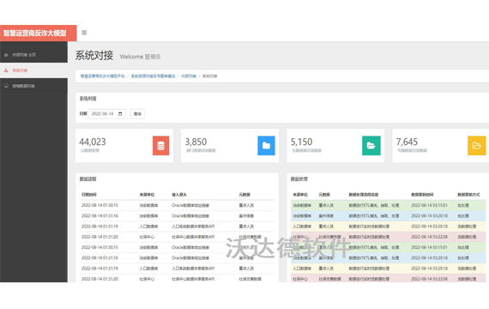Click the 数据更新方式 column header
The width and height of the screenshot is (489, 309).
468,195
